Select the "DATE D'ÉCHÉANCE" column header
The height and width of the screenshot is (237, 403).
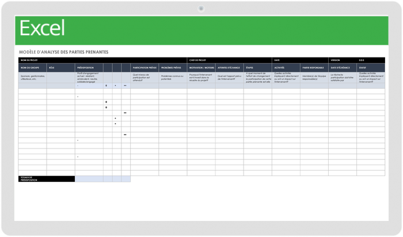coord(343,68)
